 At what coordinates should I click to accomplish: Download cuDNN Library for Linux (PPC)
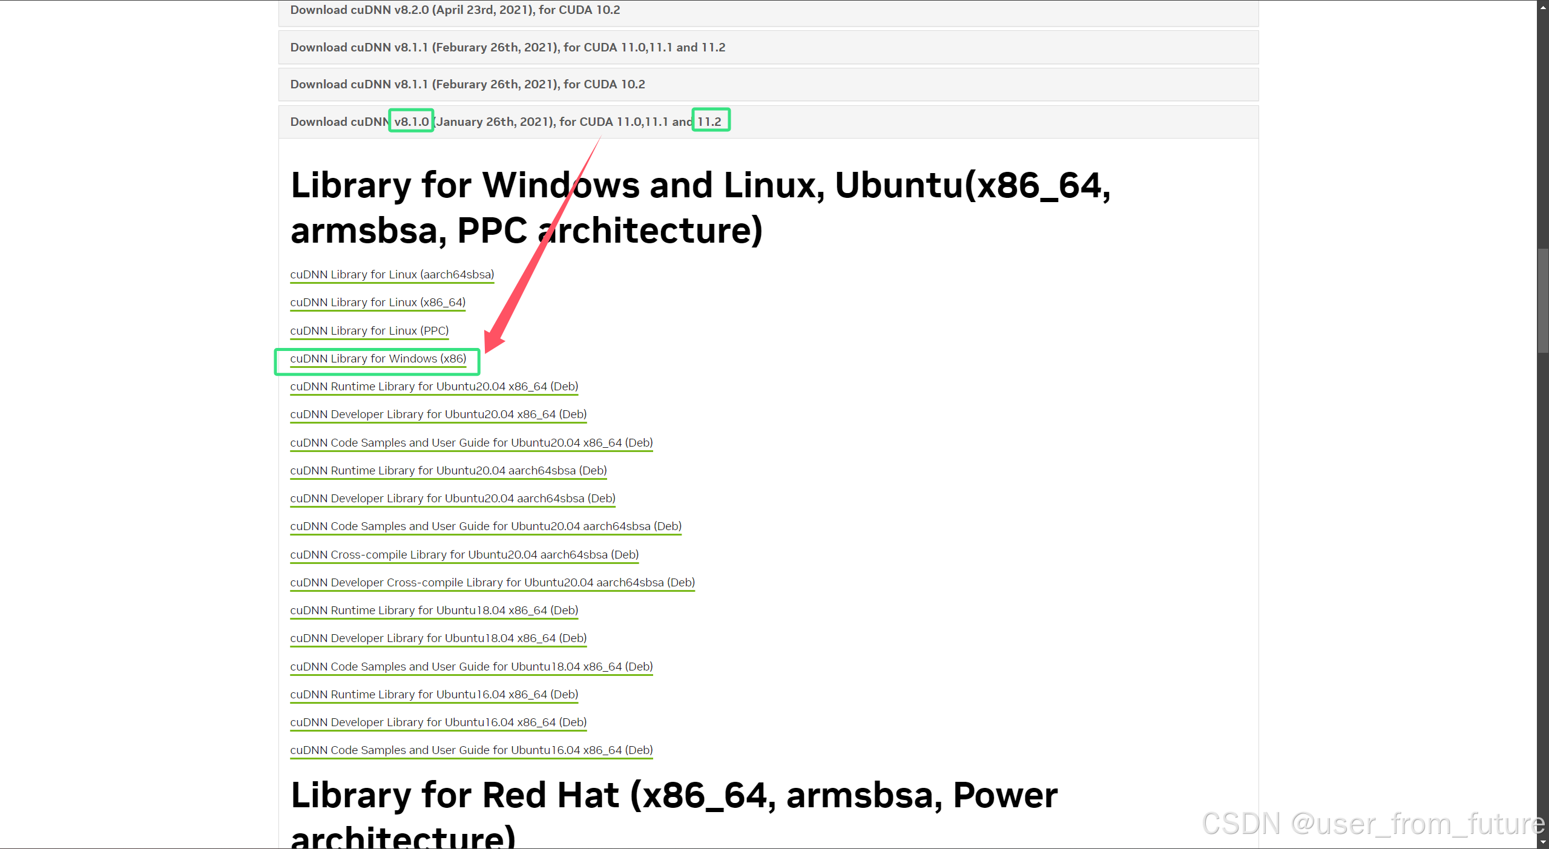(x=369, y=331)
